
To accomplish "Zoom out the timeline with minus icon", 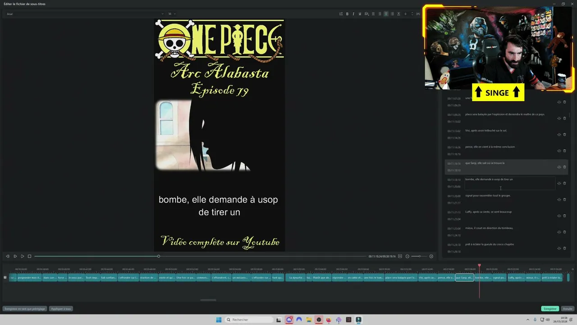I will 408,256.
